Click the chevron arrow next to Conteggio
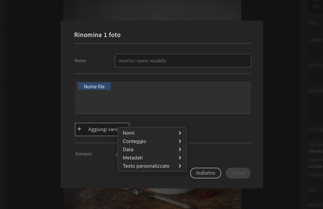Screen dimensions: 323x209 point(180,141)
